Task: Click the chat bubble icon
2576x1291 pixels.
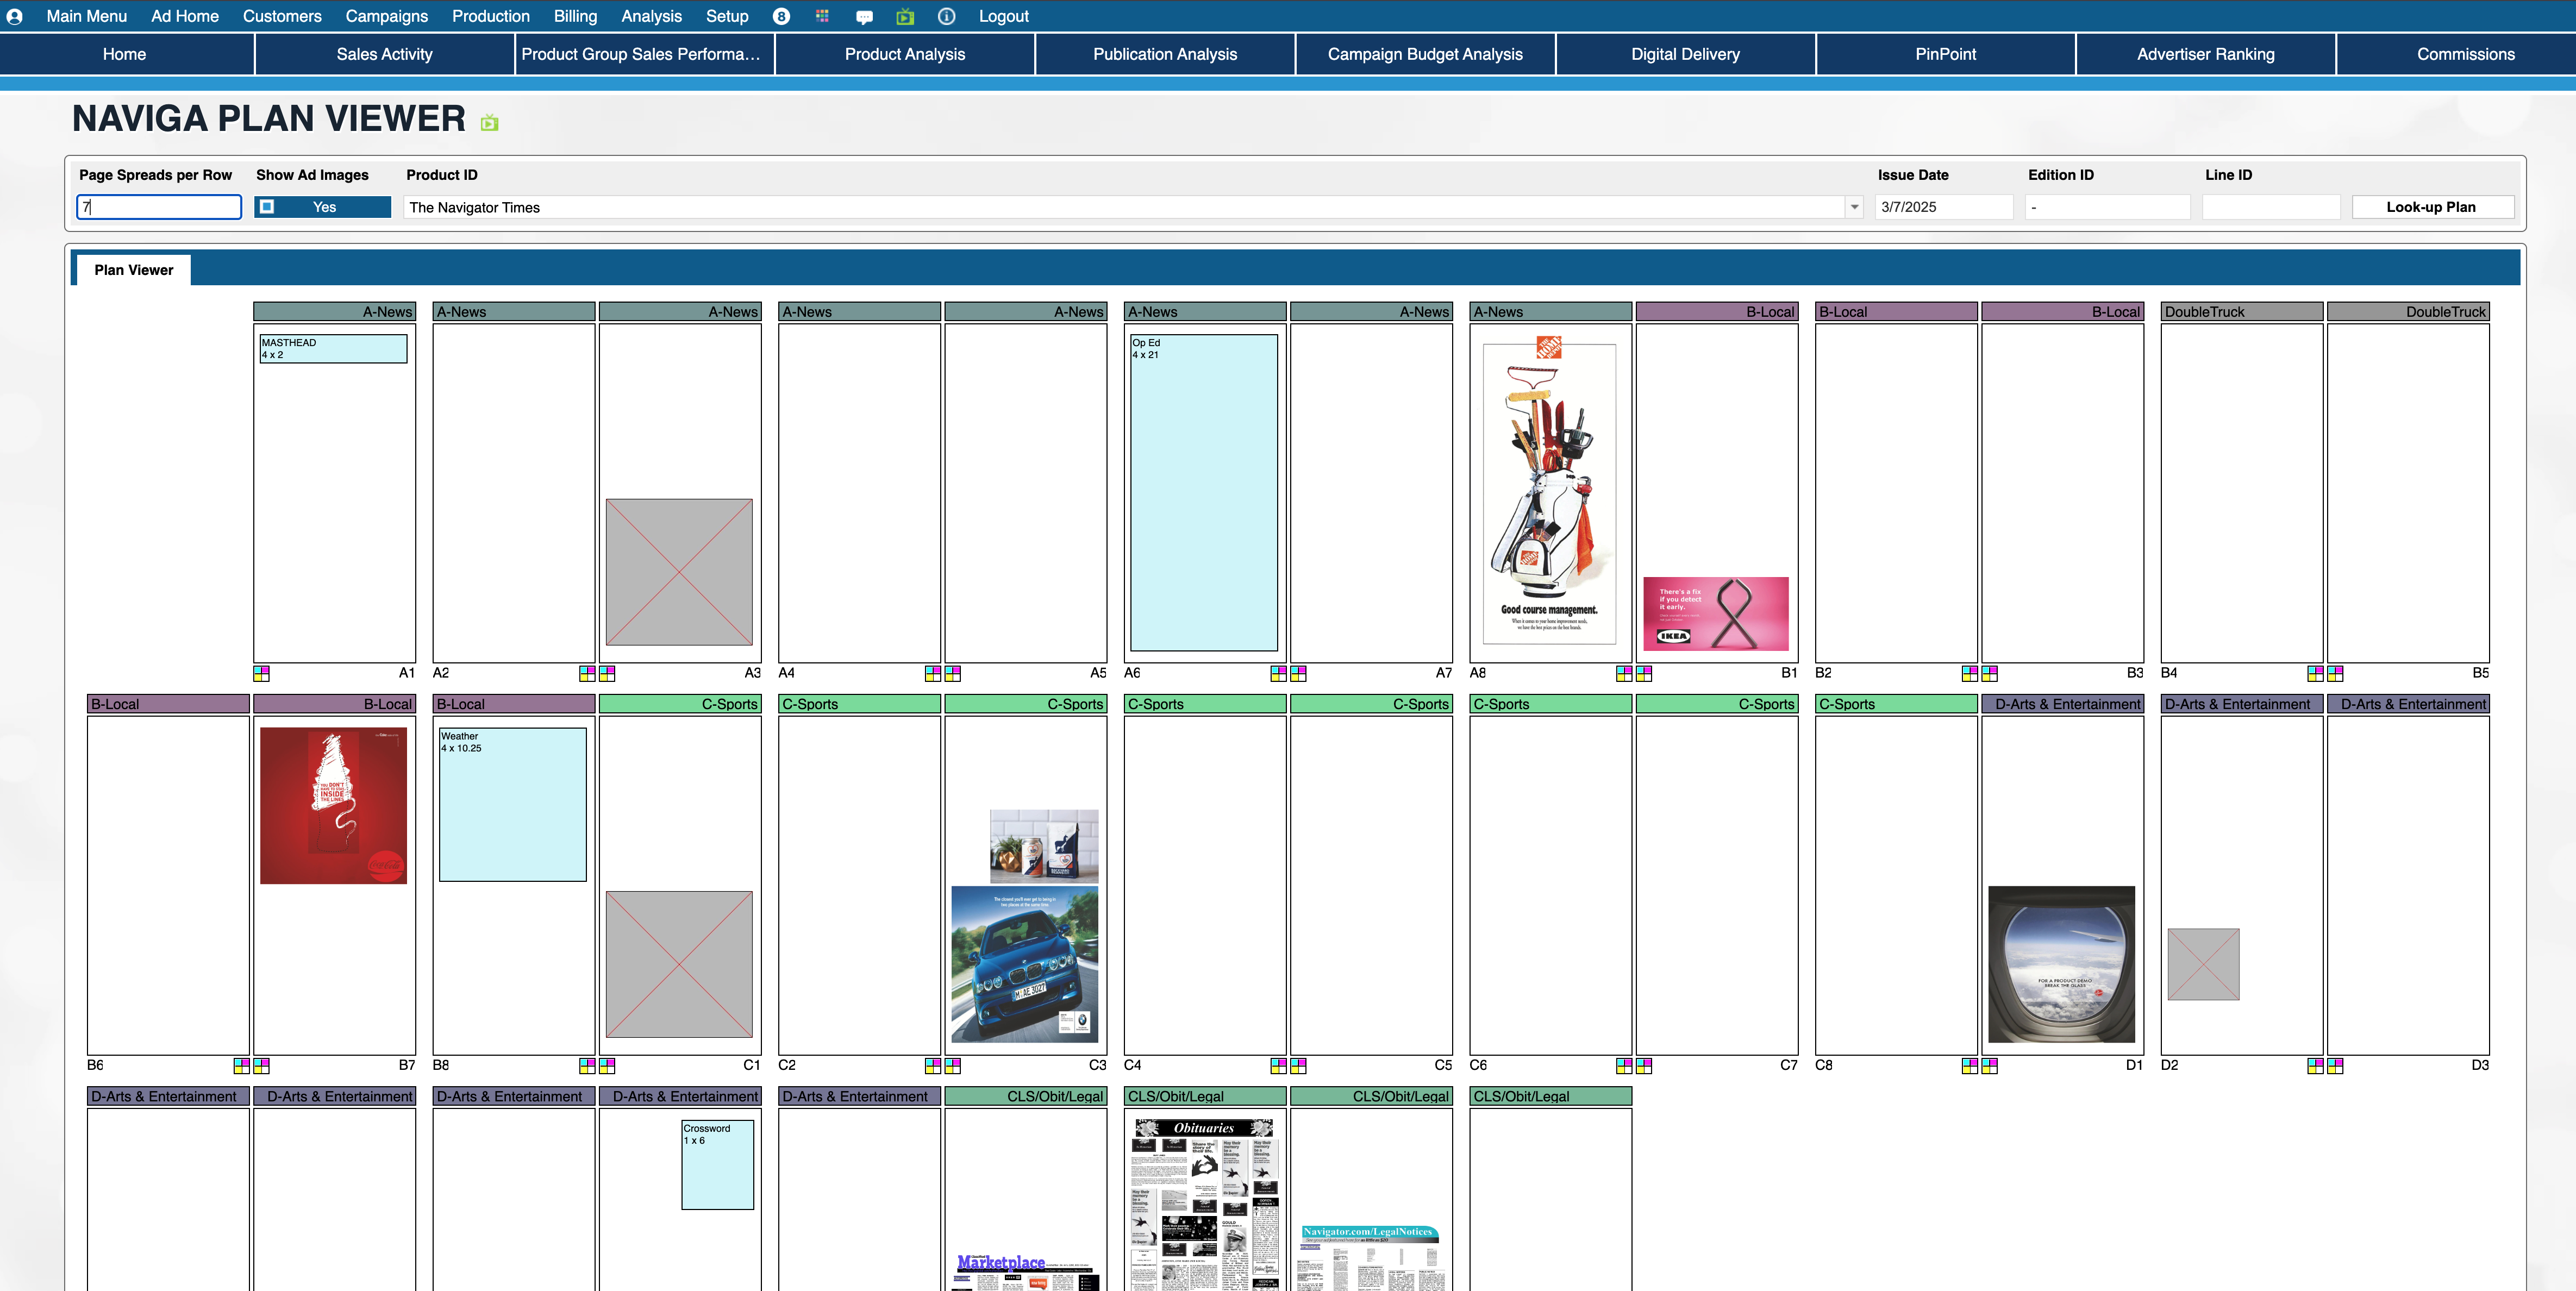Action: coord(864,16)
